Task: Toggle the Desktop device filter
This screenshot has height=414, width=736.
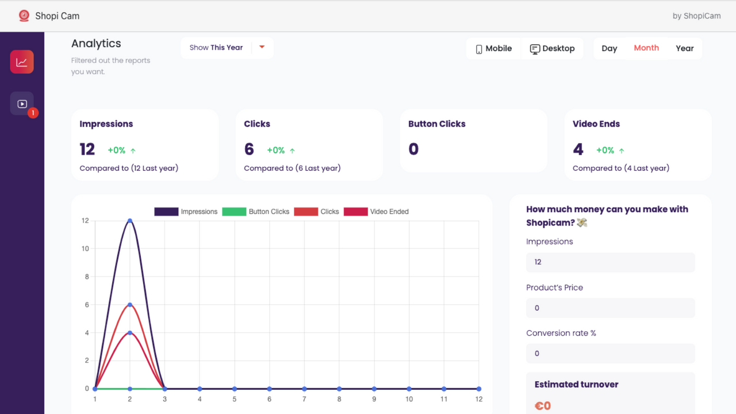Action: (x=553, y=48)
